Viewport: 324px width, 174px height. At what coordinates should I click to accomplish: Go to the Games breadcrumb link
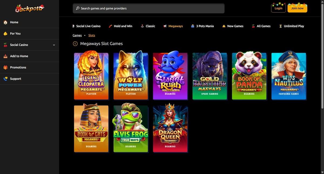pyautogui.click(x=77, y=35)
